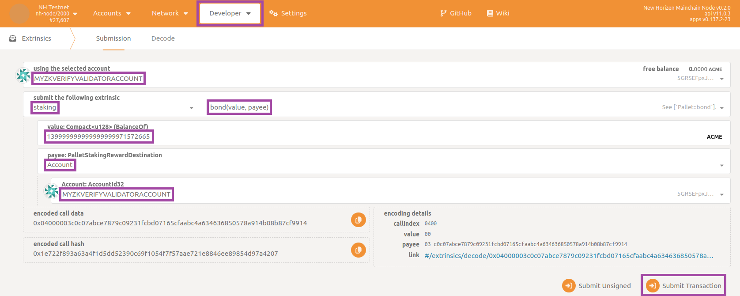Click the payee Account identicon
The image size is (740, 296).
(x=51, y=191)
